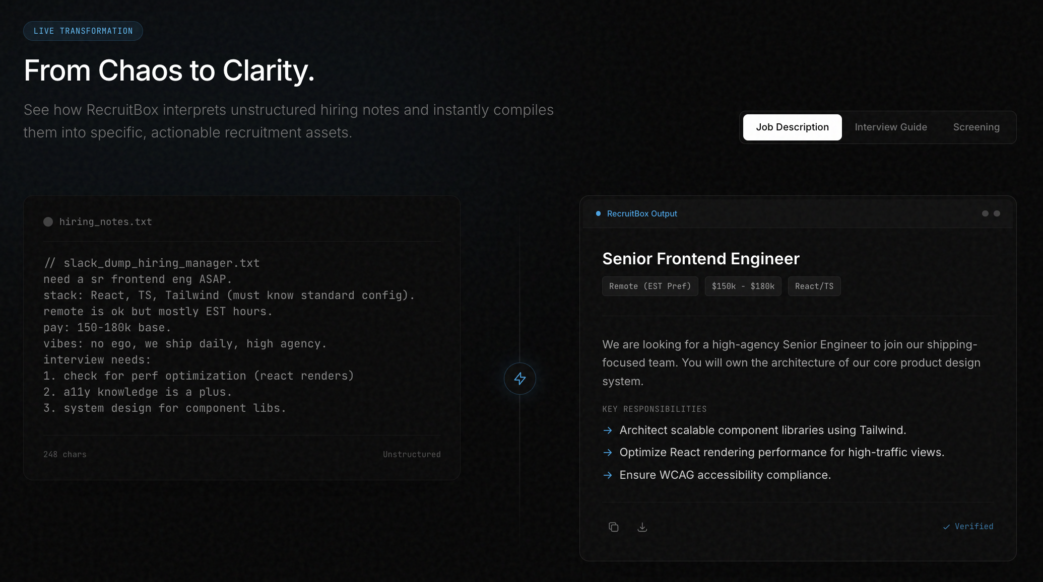Click the lightning bolt transform icon

[519, 379]
